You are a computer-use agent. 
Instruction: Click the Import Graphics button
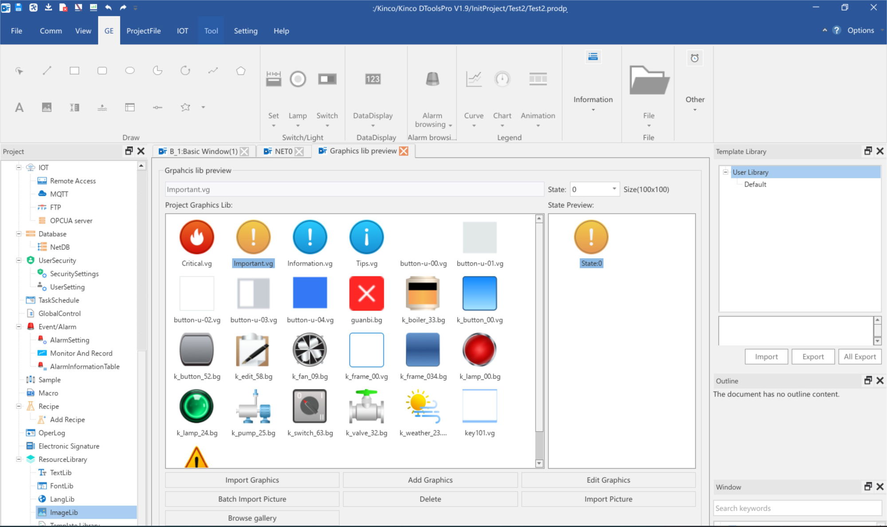coord(252,480)
